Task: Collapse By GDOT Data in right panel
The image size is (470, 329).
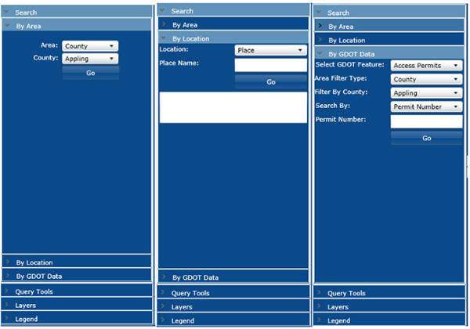Action: 389,54
